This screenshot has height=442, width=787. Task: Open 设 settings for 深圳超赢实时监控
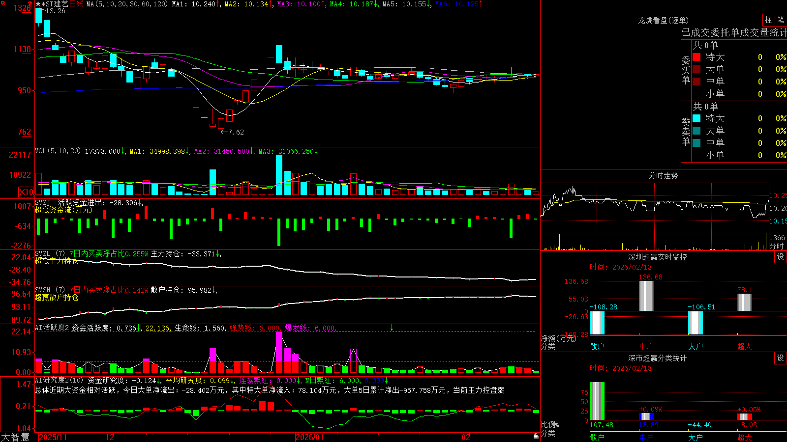click(x=780, y=257)
